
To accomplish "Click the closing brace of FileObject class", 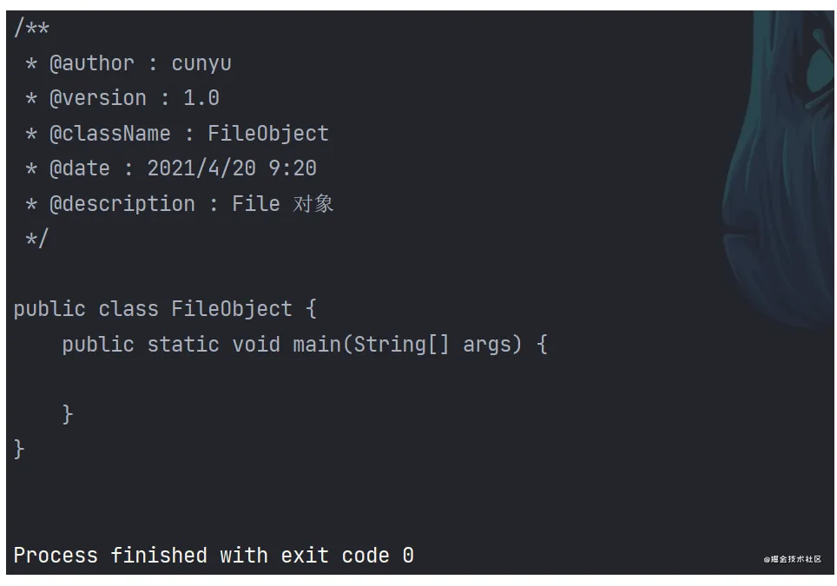I will [19, 450].
